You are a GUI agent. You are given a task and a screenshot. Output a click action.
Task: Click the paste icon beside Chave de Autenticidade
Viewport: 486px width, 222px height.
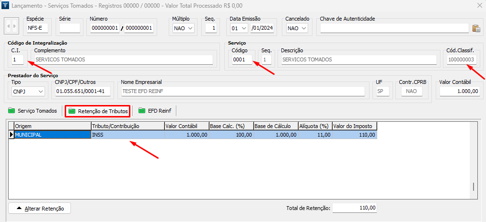point(476,28)
